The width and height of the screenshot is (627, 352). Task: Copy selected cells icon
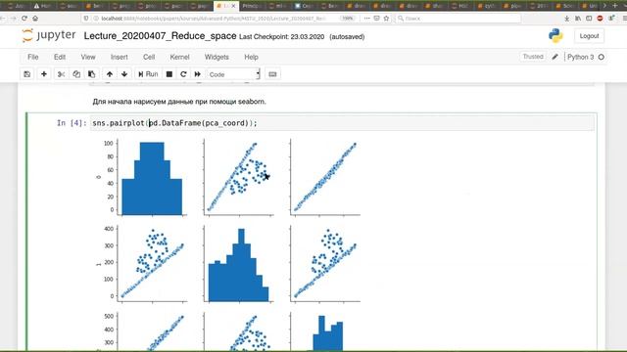(76, 74)
